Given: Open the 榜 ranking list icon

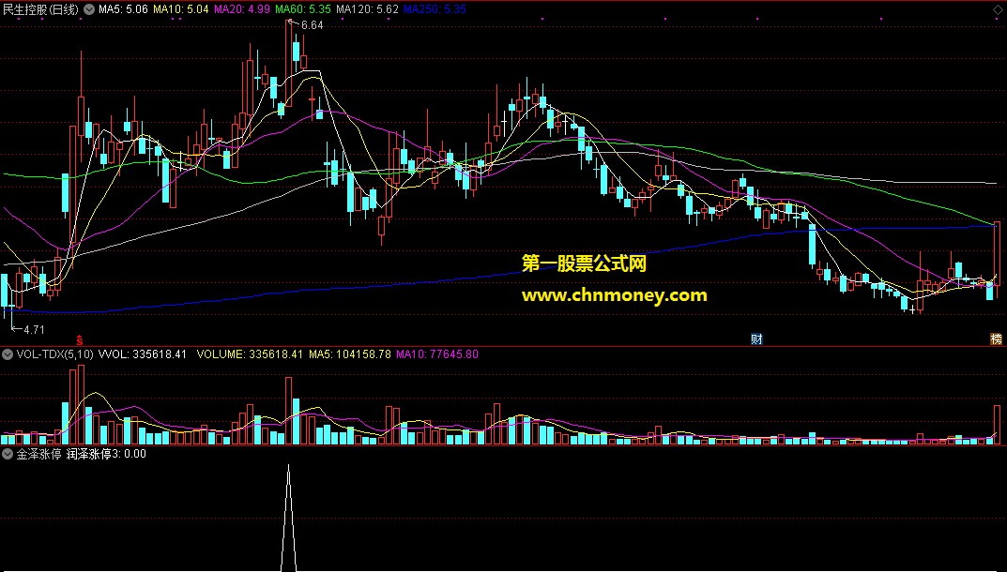Looking at the screenshot, I should click(x=996, y=339).
